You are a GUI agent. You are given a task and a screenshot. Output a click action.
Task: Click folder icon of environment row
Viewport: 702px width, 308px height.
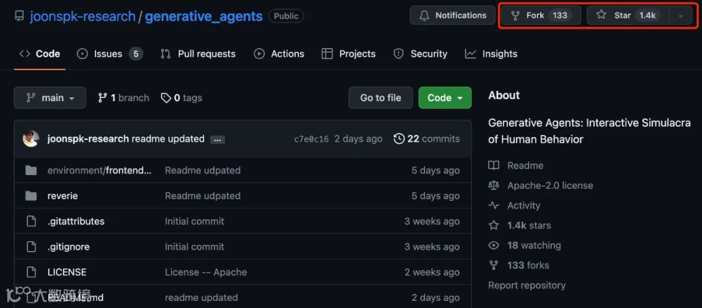click(x=31, y=171)
